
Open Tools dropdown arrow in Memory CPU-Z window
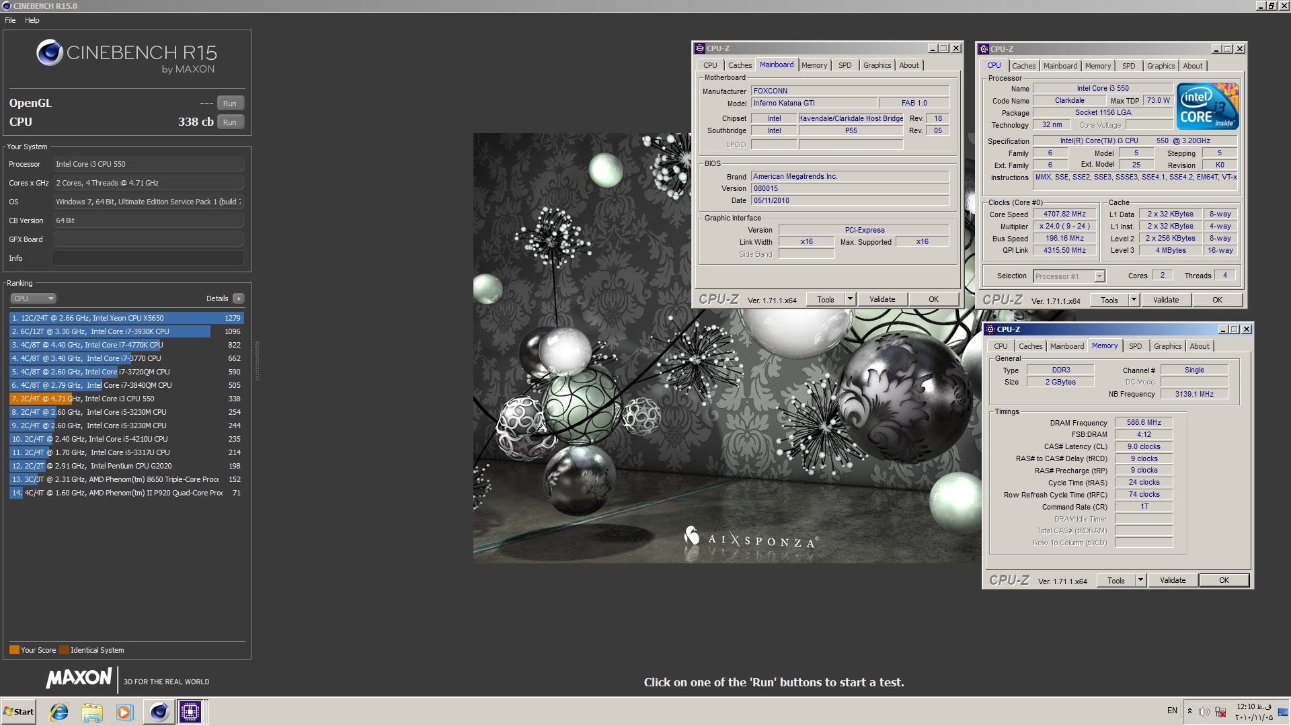1140,581
